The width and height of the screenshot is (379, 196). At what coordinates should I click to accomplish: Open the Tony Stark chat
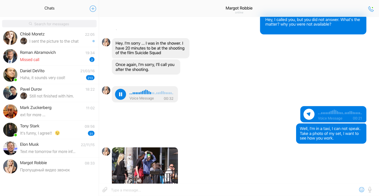(x=49, y=130)
